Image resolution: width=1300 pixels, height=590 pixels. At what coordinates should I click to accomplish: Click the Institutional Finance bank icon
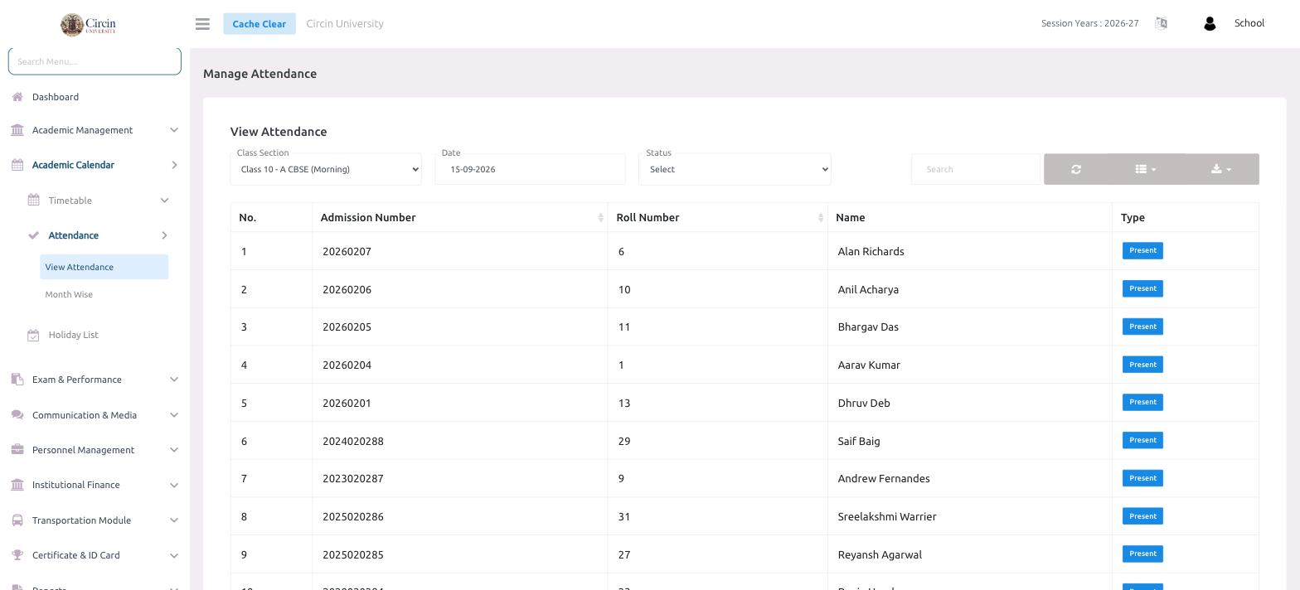pyautogui.click(x=17, y=485)
